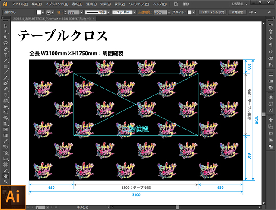
Task: Open the Arrange Documents dropdown
Action: click(x=186, y=4)
